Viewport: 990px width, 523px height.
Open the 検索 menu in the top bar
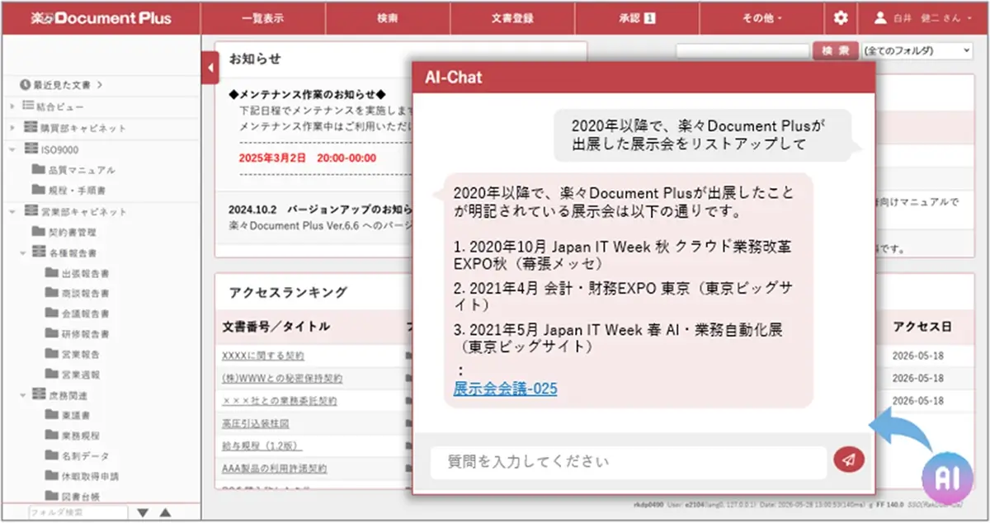pyautogui.click(x=388, y=17)
